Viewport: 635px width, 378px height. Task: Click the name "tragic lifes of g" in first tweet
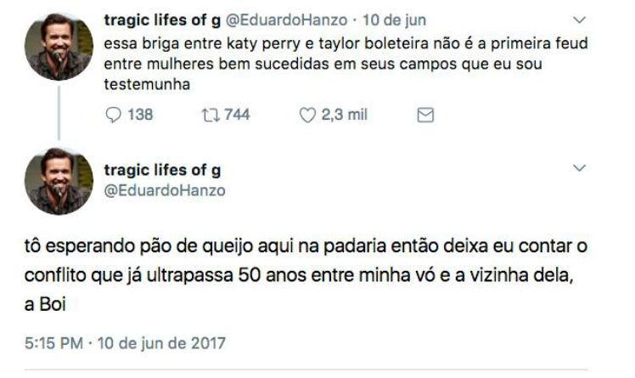pos(161,20)
